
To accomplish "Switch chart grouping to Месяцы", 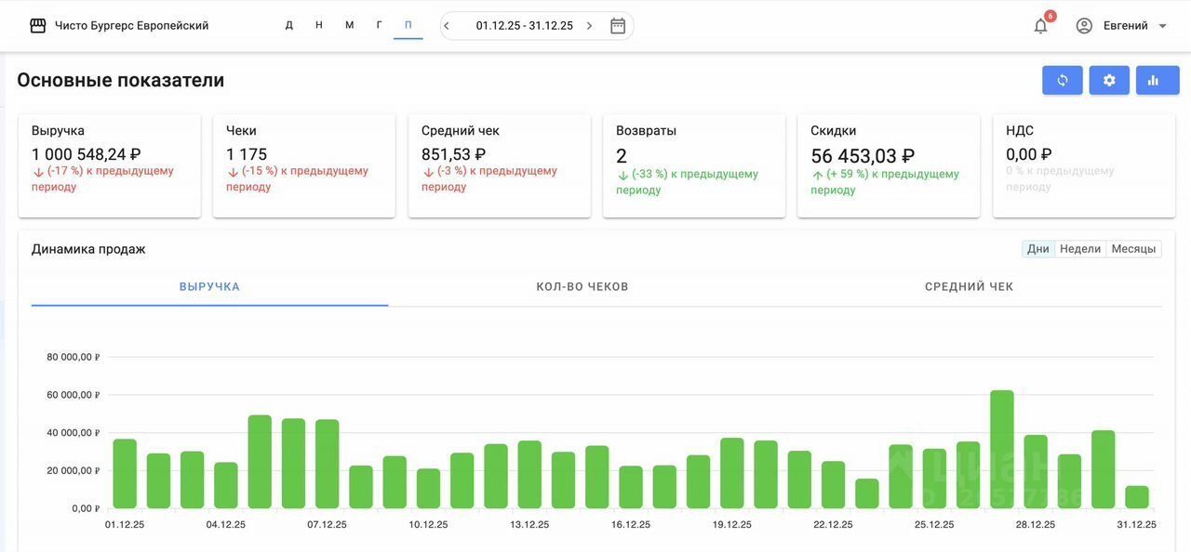I will pos(1133,249).
